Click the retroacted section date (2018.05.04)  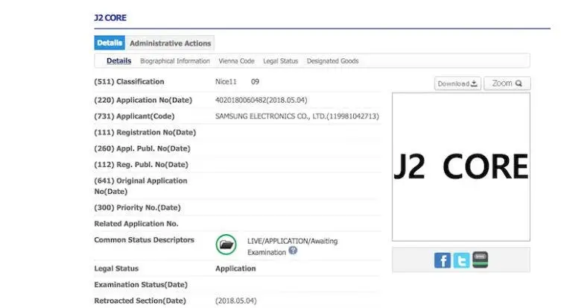[x=235, y=301]
